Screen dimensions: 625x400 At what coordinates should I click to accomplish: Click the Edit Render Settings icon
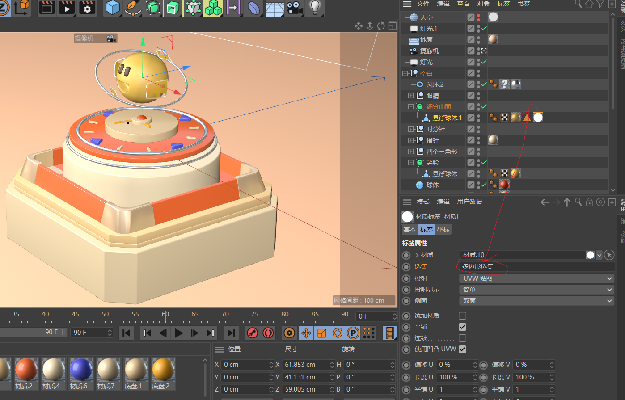point(87,8)
